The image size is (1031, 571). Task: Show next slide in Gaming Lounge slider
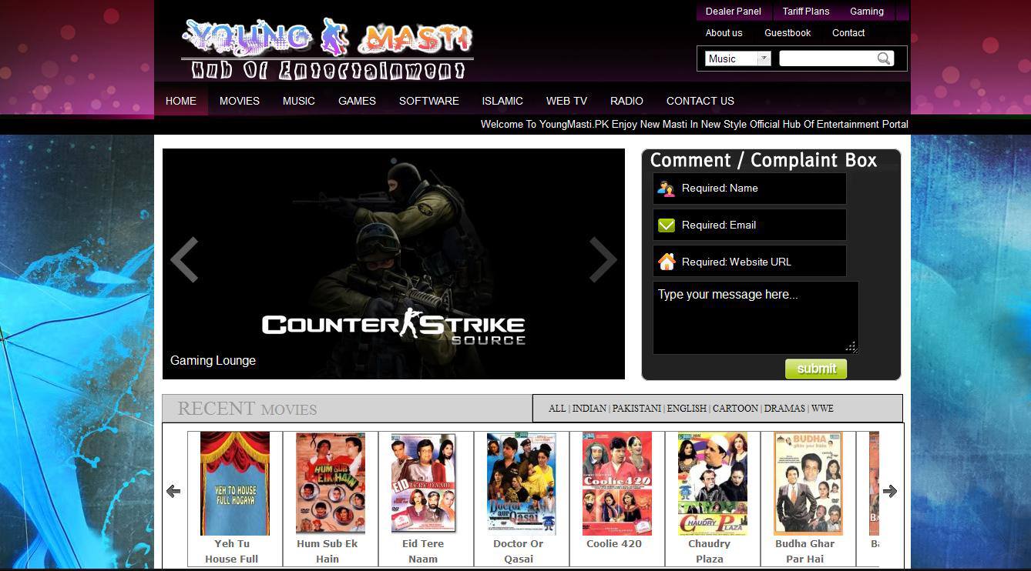(x=603, y=260)
